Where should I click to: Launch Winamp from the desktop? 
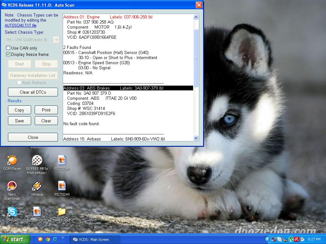[37, 186]
